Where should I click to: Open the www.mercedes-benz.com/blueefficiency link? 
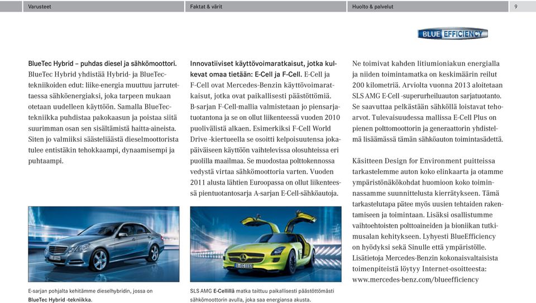[415, 280]
